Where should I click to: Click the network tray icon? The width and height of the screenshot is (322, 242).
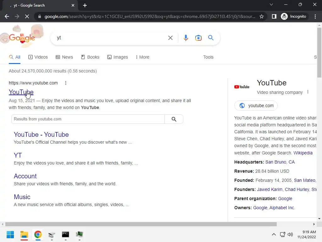tap(283, 234)
